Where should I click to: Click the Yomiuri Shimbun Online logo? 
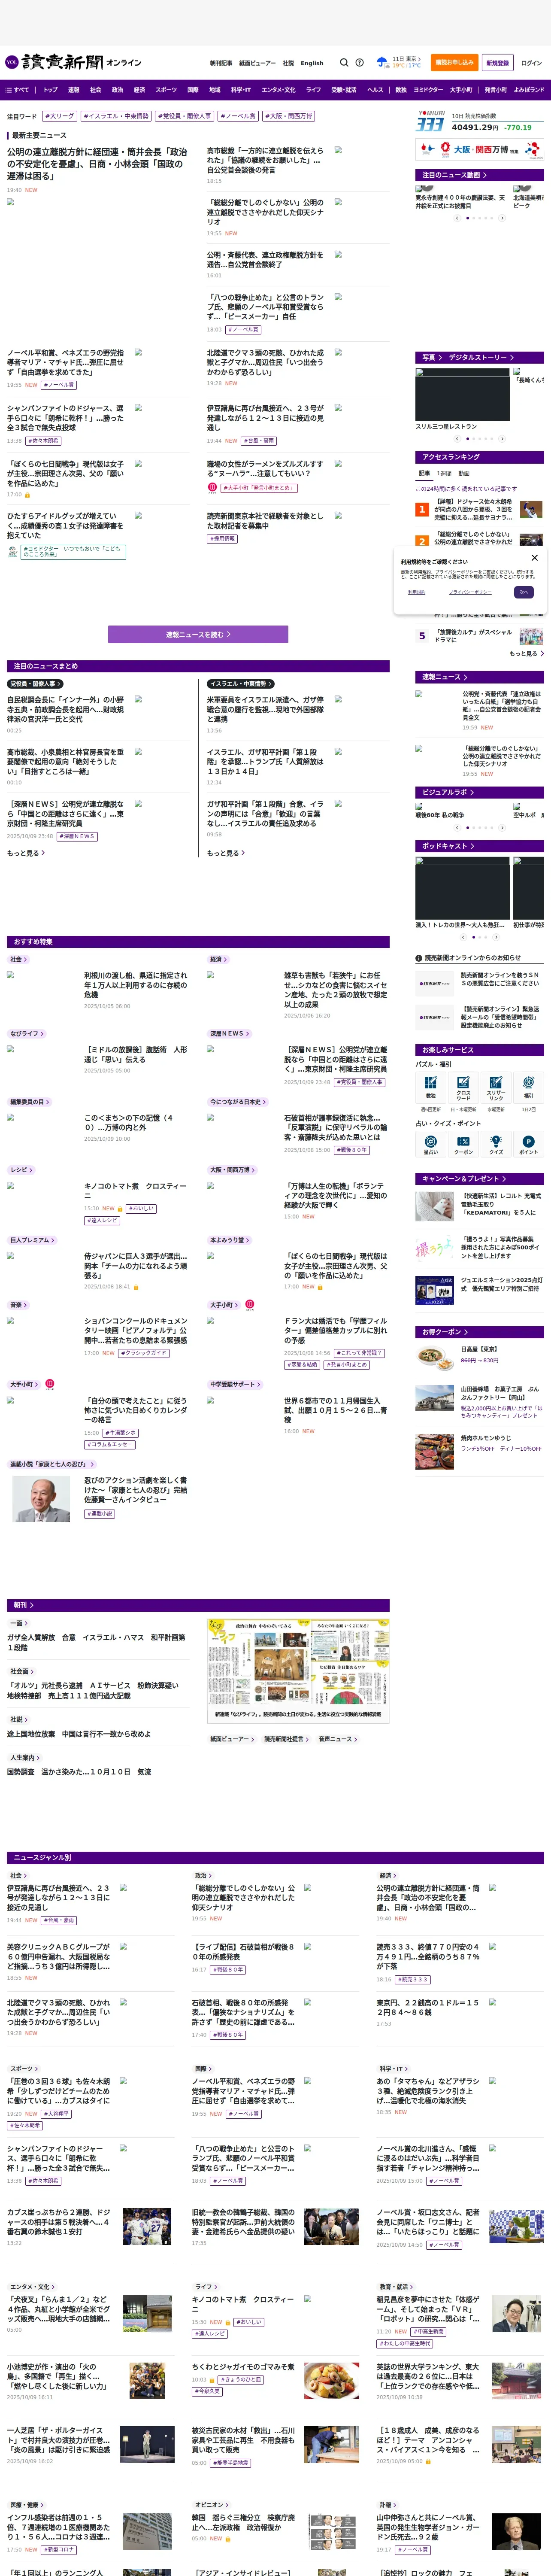[73, 62]
